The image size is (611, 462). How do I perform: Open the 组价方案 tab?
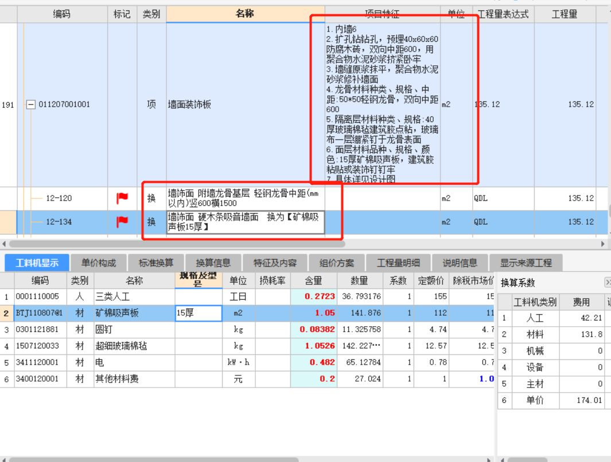pyautogui.click(x=337, y=263)
